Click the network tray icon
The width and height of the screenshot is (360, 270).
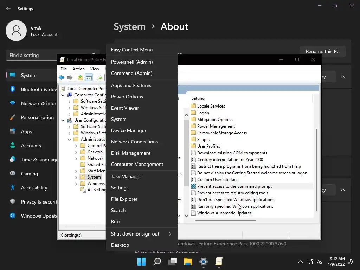click(x=310, y=262)
